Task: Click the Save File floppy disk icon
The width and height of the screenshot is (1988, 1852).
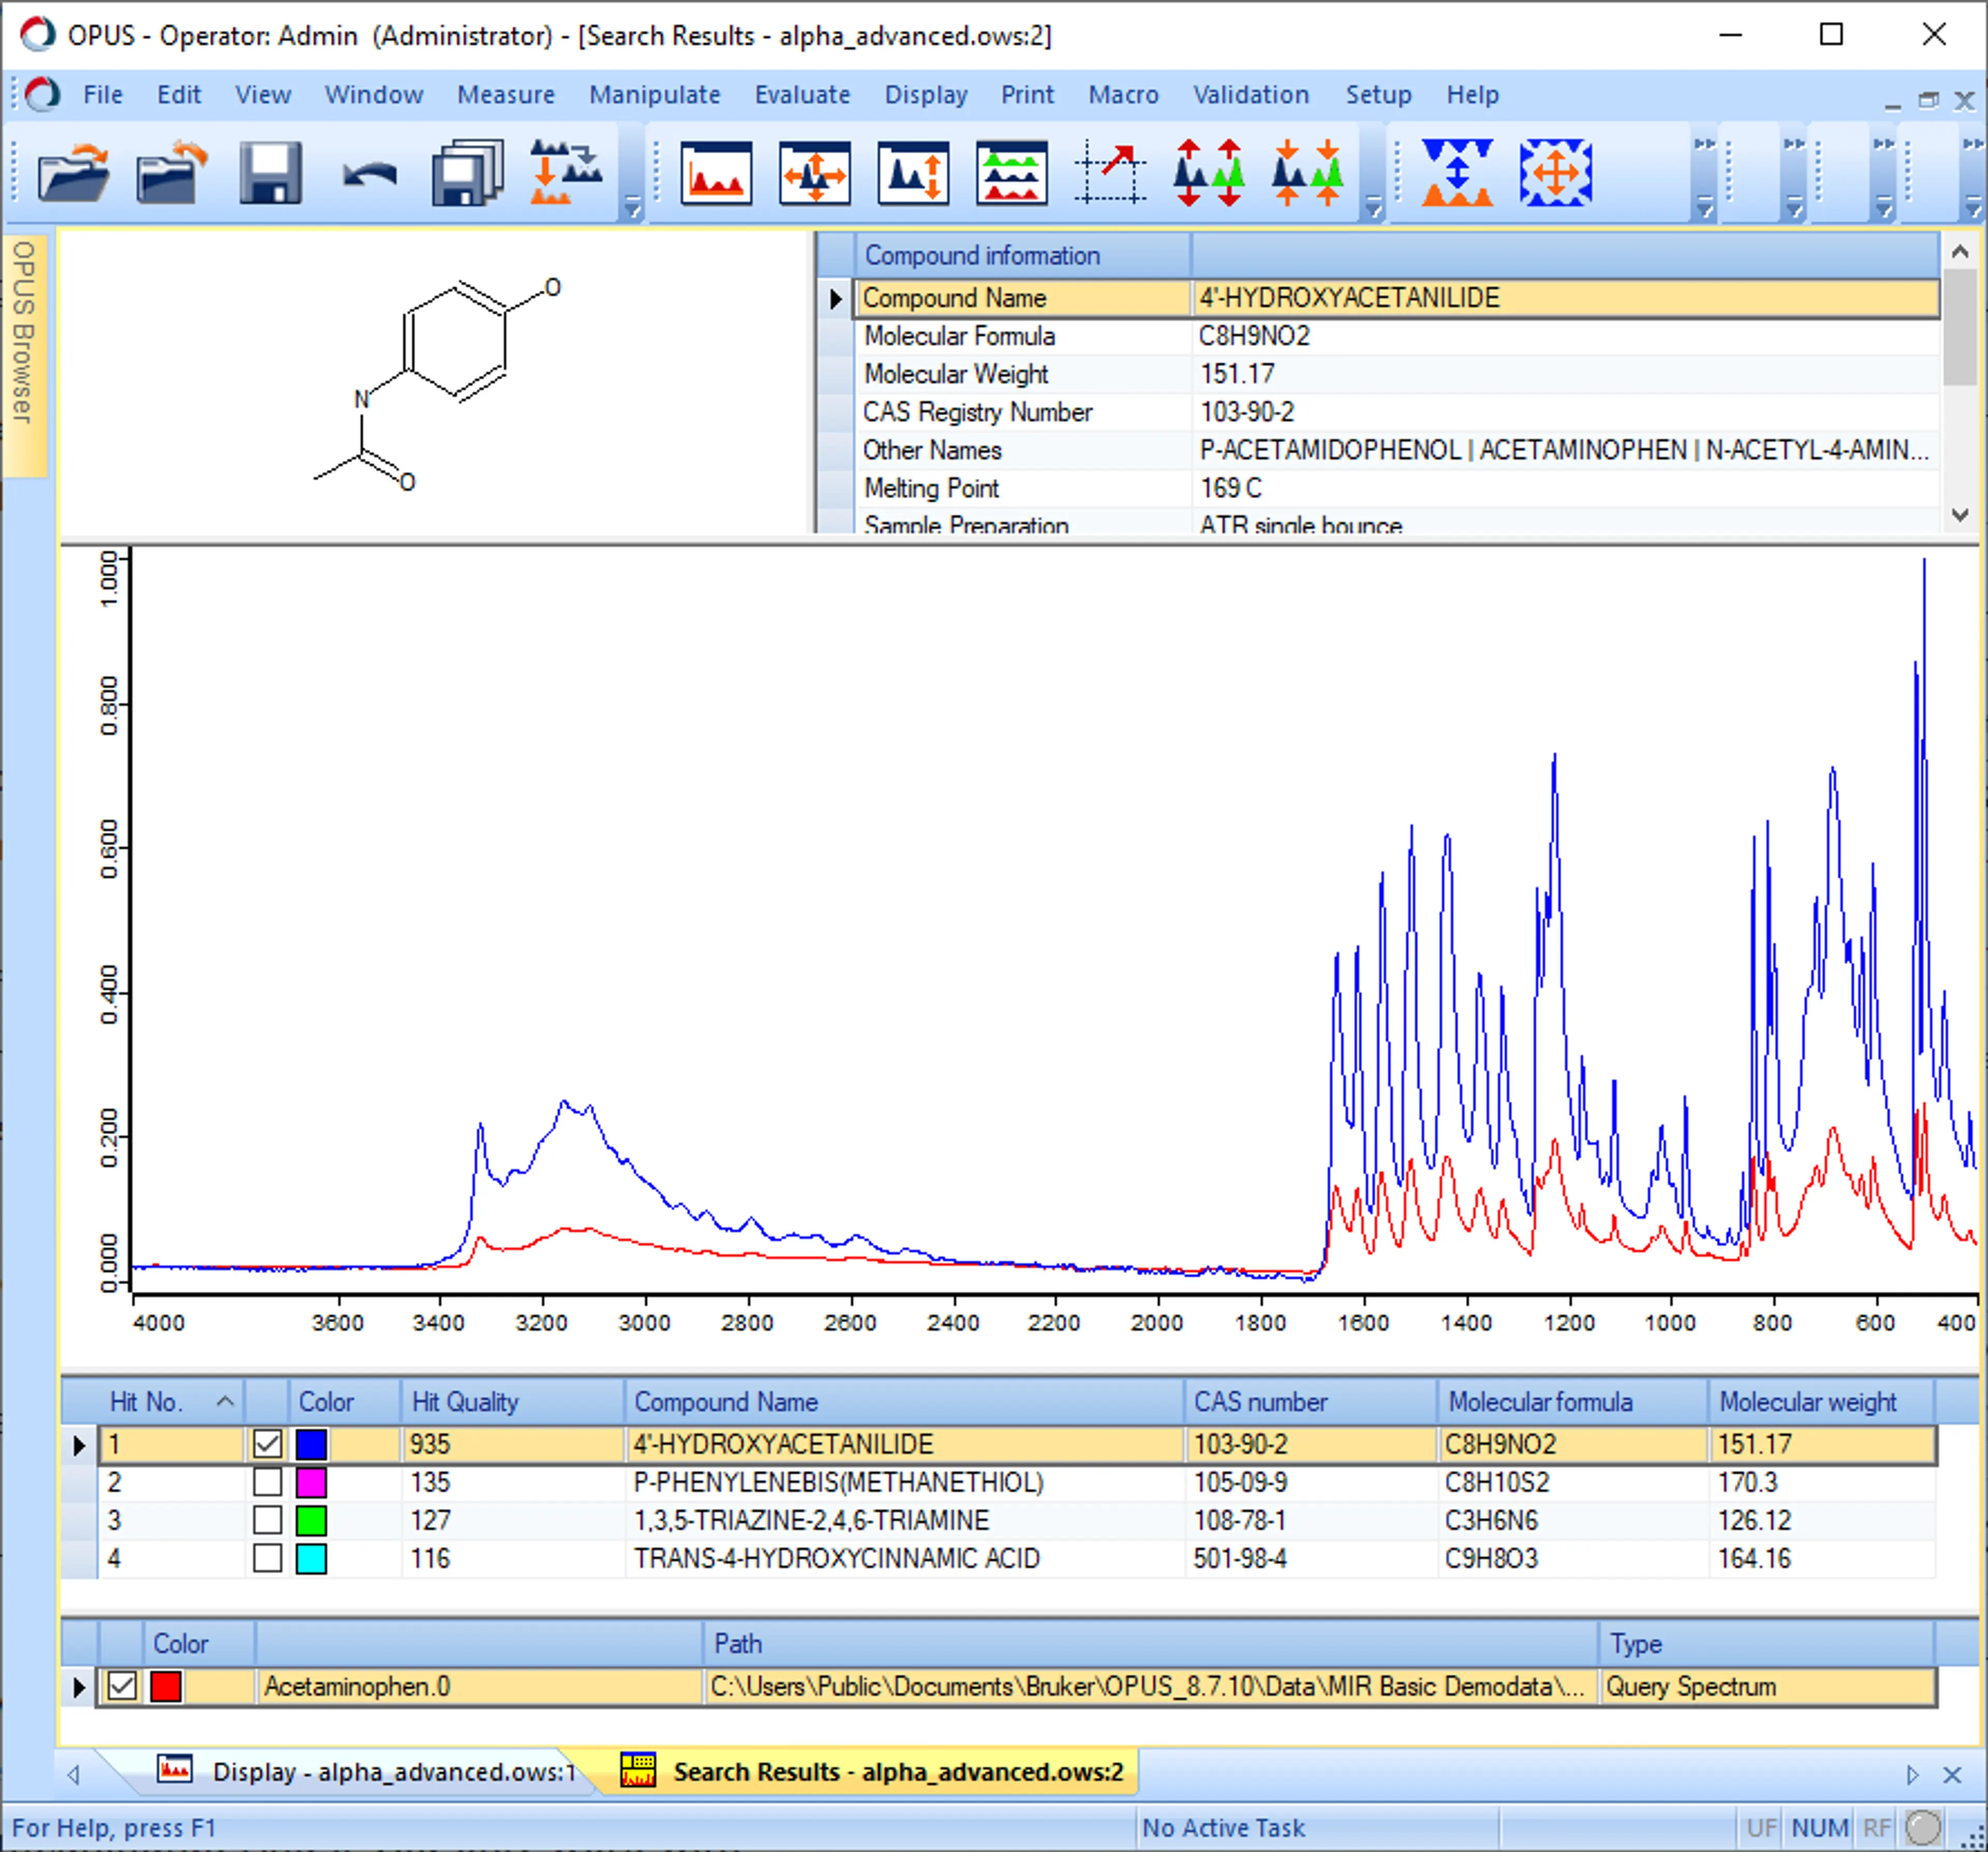Action: 270,172
